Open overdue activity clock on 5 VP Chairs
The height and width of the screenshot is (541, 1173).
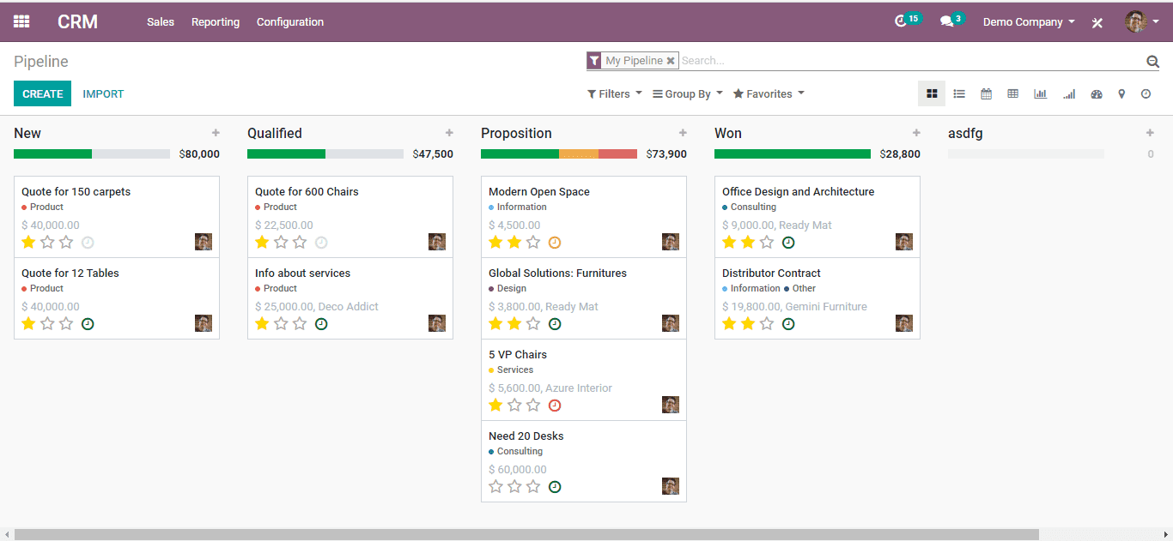pos(555,406)
